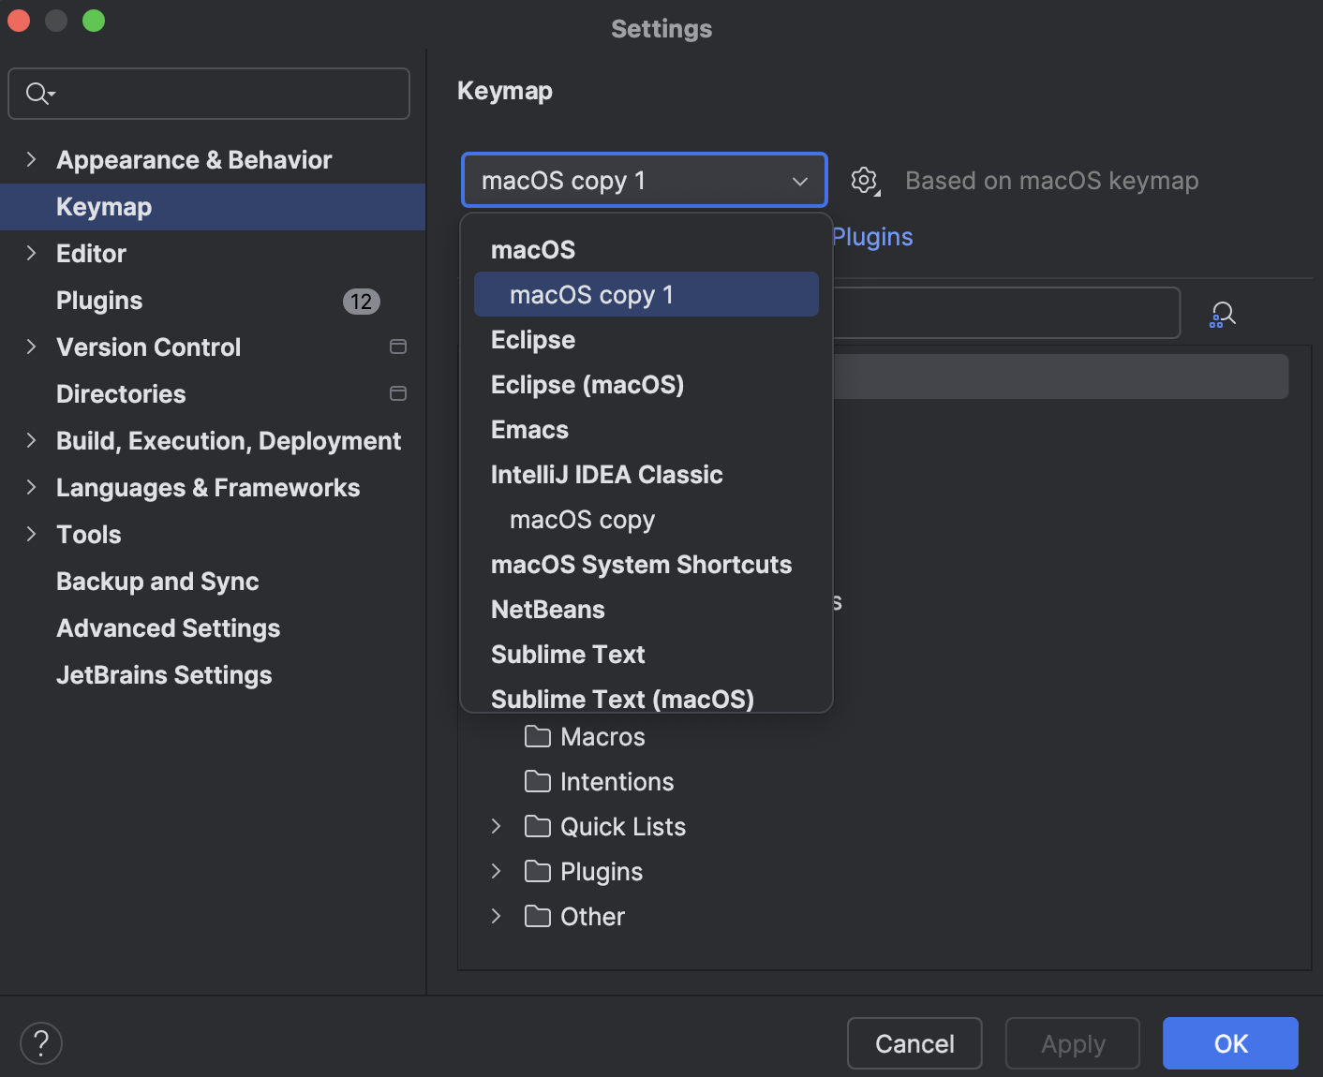
Task: Click the find-actions-by-shortcut magnifier icon
Action: click(x=1222, y=314)
